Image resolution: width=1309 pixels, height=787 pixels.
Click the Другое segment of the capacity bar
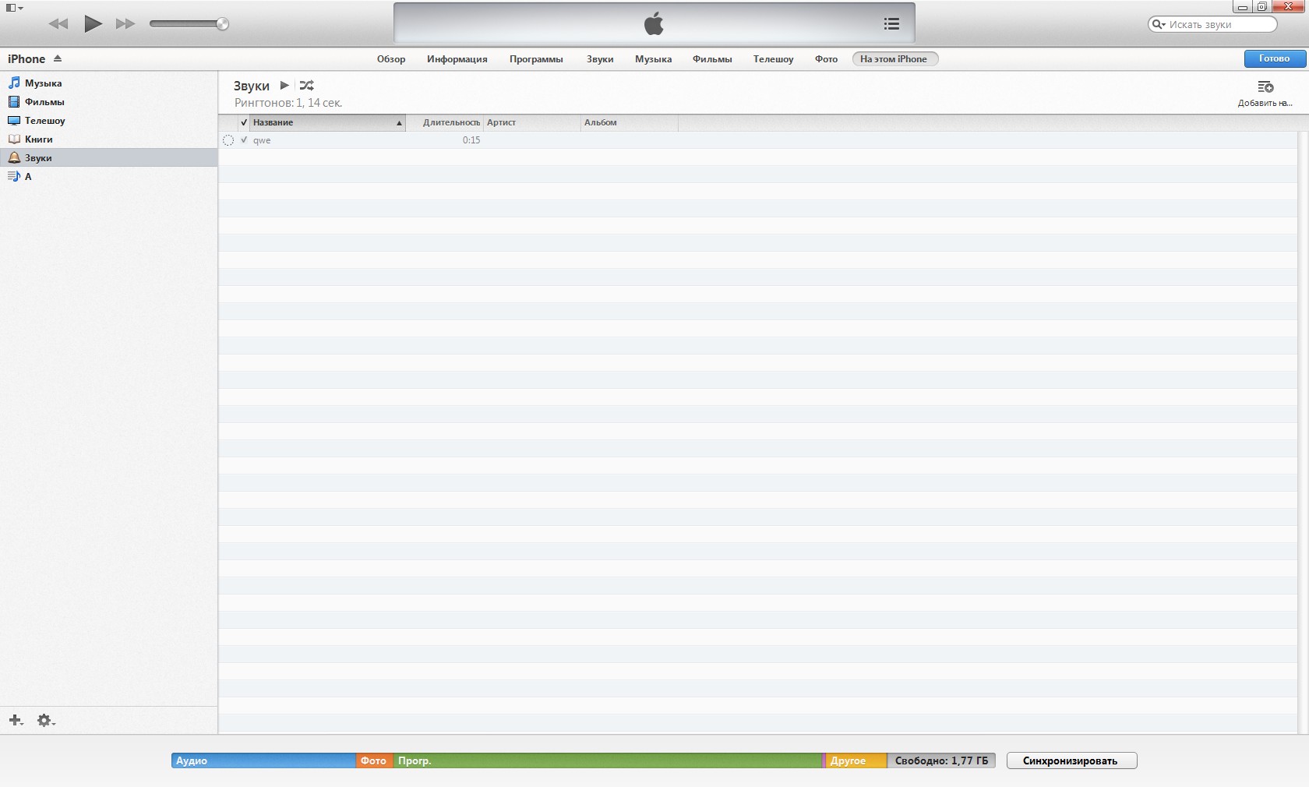(856, 761)
